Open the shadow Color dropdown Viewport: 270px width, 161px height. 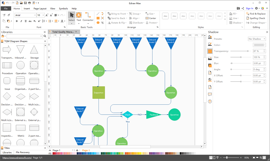tap(259, 45)
